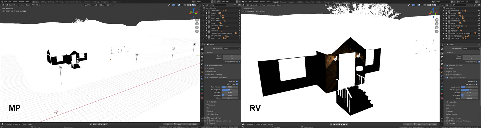Click the pan hand icon in the RV viewport
Screen dimensions: 481x128
point(437,24)
